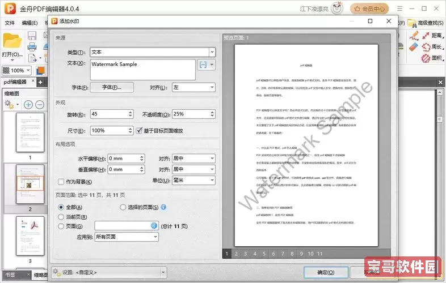This screenshot has height=283, width=446.
Task: Click the export document icon below Print
Action: click(x=32, y=58)
